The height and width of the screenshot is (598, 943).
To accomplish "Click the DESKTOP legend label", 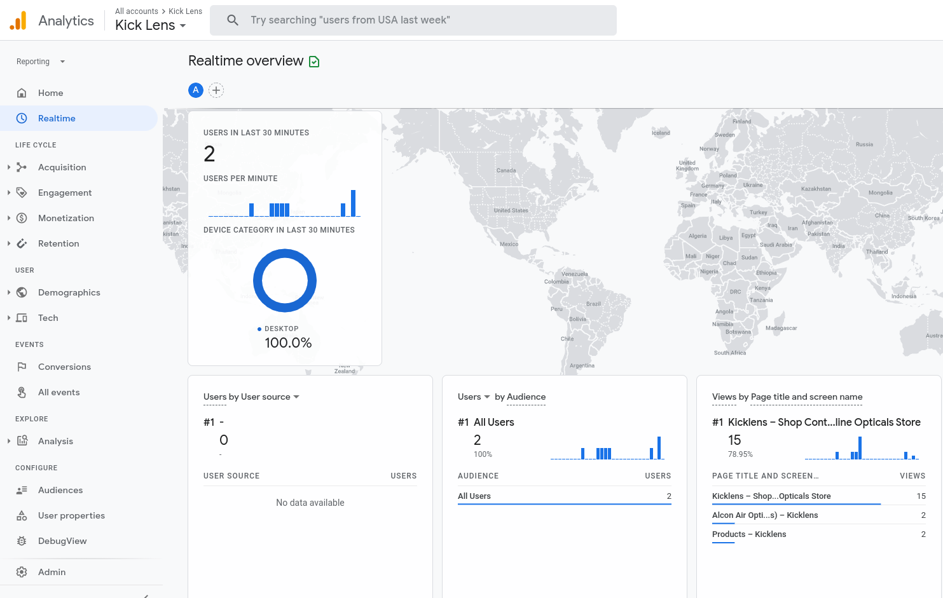I will pos(281,329).
